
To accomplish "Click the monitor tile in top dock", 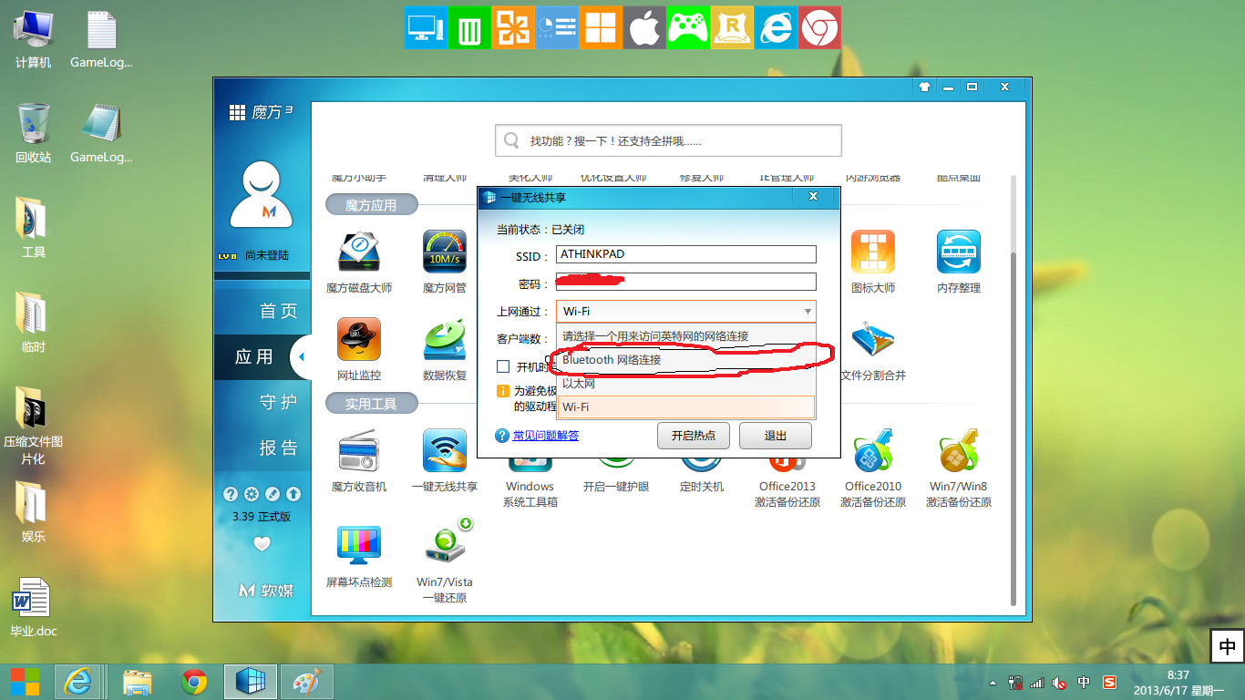I will [x=426, y=27].
